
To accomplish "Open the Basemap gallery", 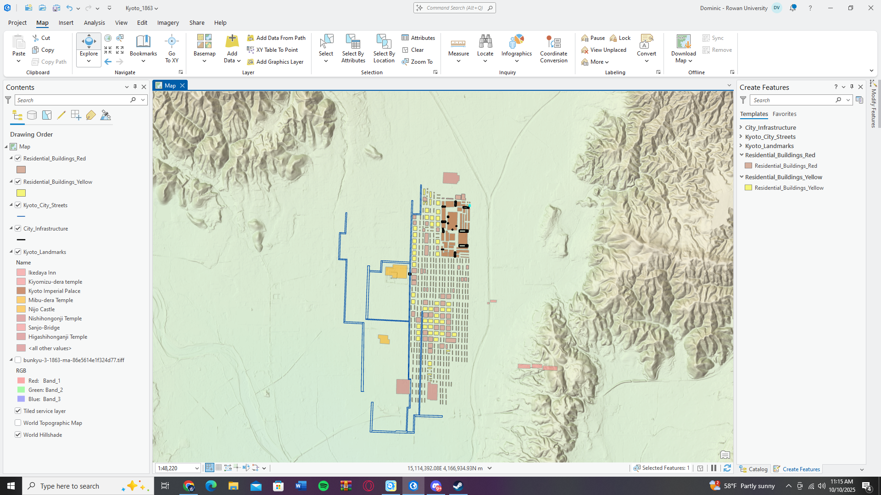I will pyautogui.click(x=204, y=48).
